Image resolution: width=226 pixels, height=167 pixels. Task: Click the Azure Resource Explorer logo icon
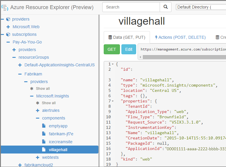(x=5, y=7)
